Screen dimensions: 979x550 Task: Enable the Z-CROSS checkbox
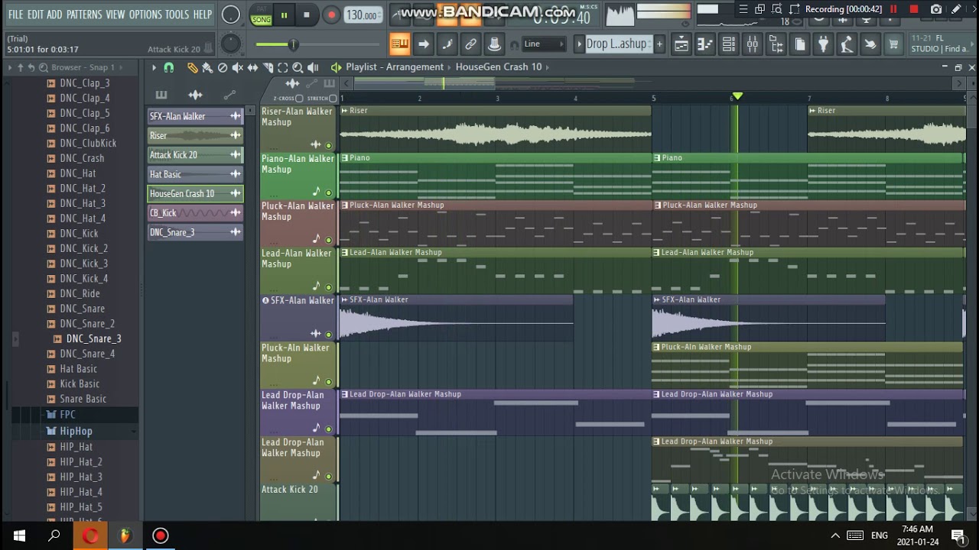click(x=299, y=99)
